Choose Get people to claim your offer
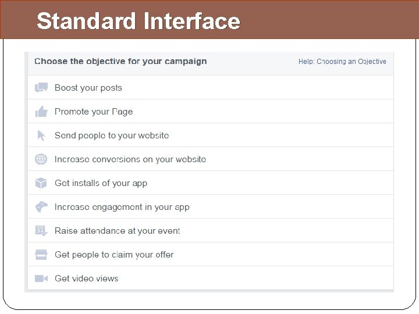The image size is (419, 314). (x=114, y=255)
